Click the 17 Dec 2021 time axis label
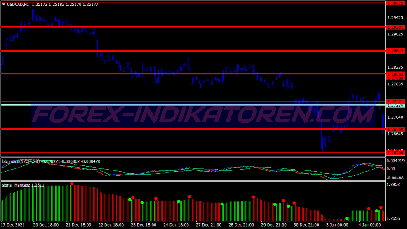Viewport: 407px width, 229px height. [x=13, y=225]
